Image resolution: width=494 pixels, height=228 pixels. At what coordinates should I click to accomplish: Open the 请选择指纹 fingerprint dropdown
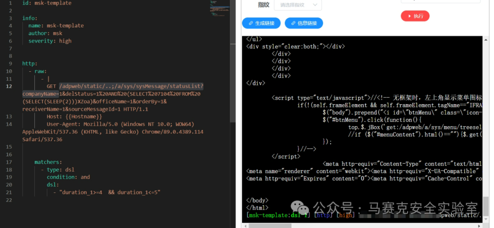(x=298, y=5)
